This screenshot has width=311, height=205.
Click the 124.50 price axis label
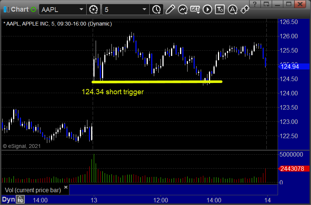[288, 79]
